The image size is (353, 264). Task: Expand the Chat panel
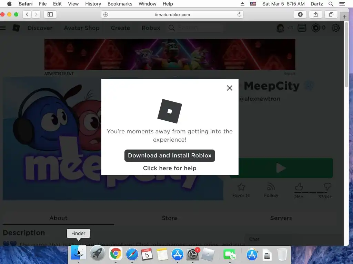tap(294, 239)
